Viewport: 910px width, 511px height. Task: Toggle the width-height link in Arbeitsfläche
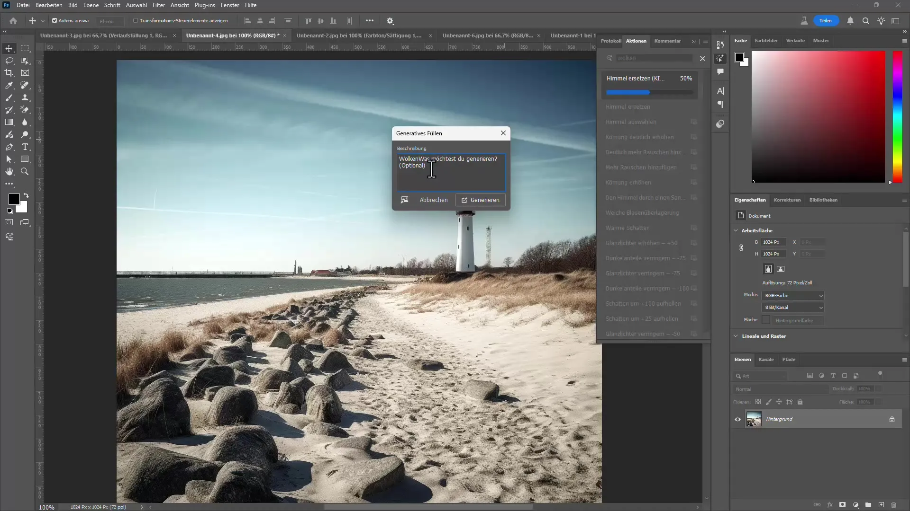tap(741, 248)
